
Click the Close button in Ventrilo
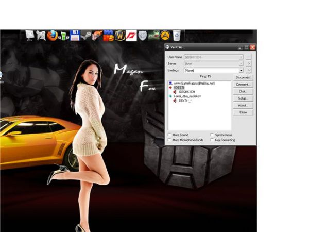[x=243, y=112]
